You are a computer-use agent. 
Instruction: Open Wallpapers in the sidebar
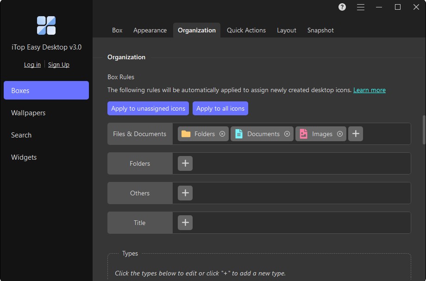point(28,113)
